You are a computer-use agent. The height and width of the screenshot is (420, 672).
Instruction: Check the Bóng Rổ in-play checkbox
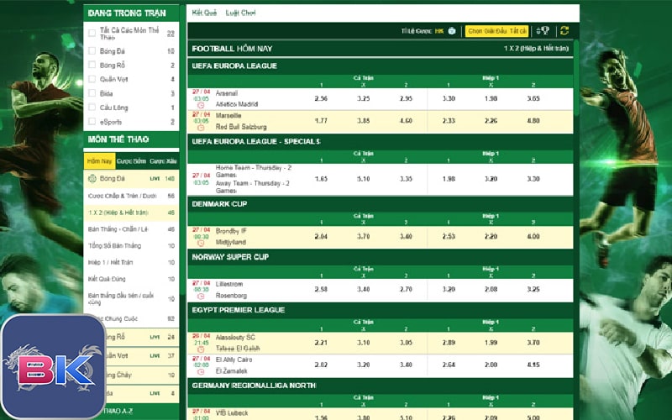pyautogui.click(x=92, y=65)
